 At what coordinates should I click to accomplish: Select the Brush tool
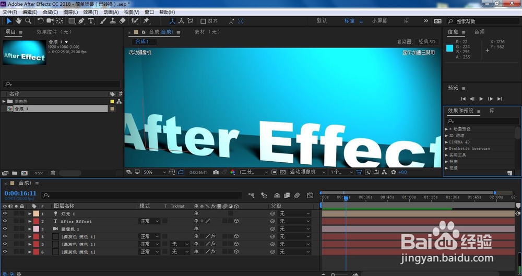103,21
